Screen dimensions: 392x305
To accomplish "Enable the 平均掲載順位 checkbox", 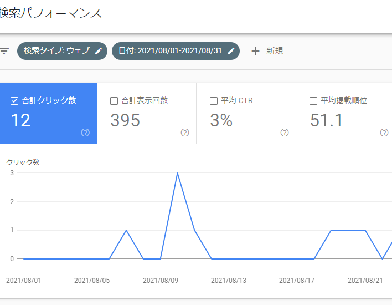I will (x=313, y=101).
